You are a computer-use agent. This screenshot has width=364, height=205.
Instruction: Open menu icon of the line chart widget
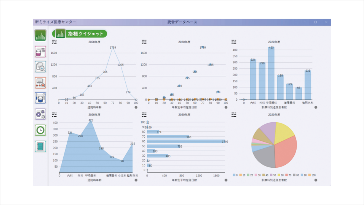coord(55,42)
